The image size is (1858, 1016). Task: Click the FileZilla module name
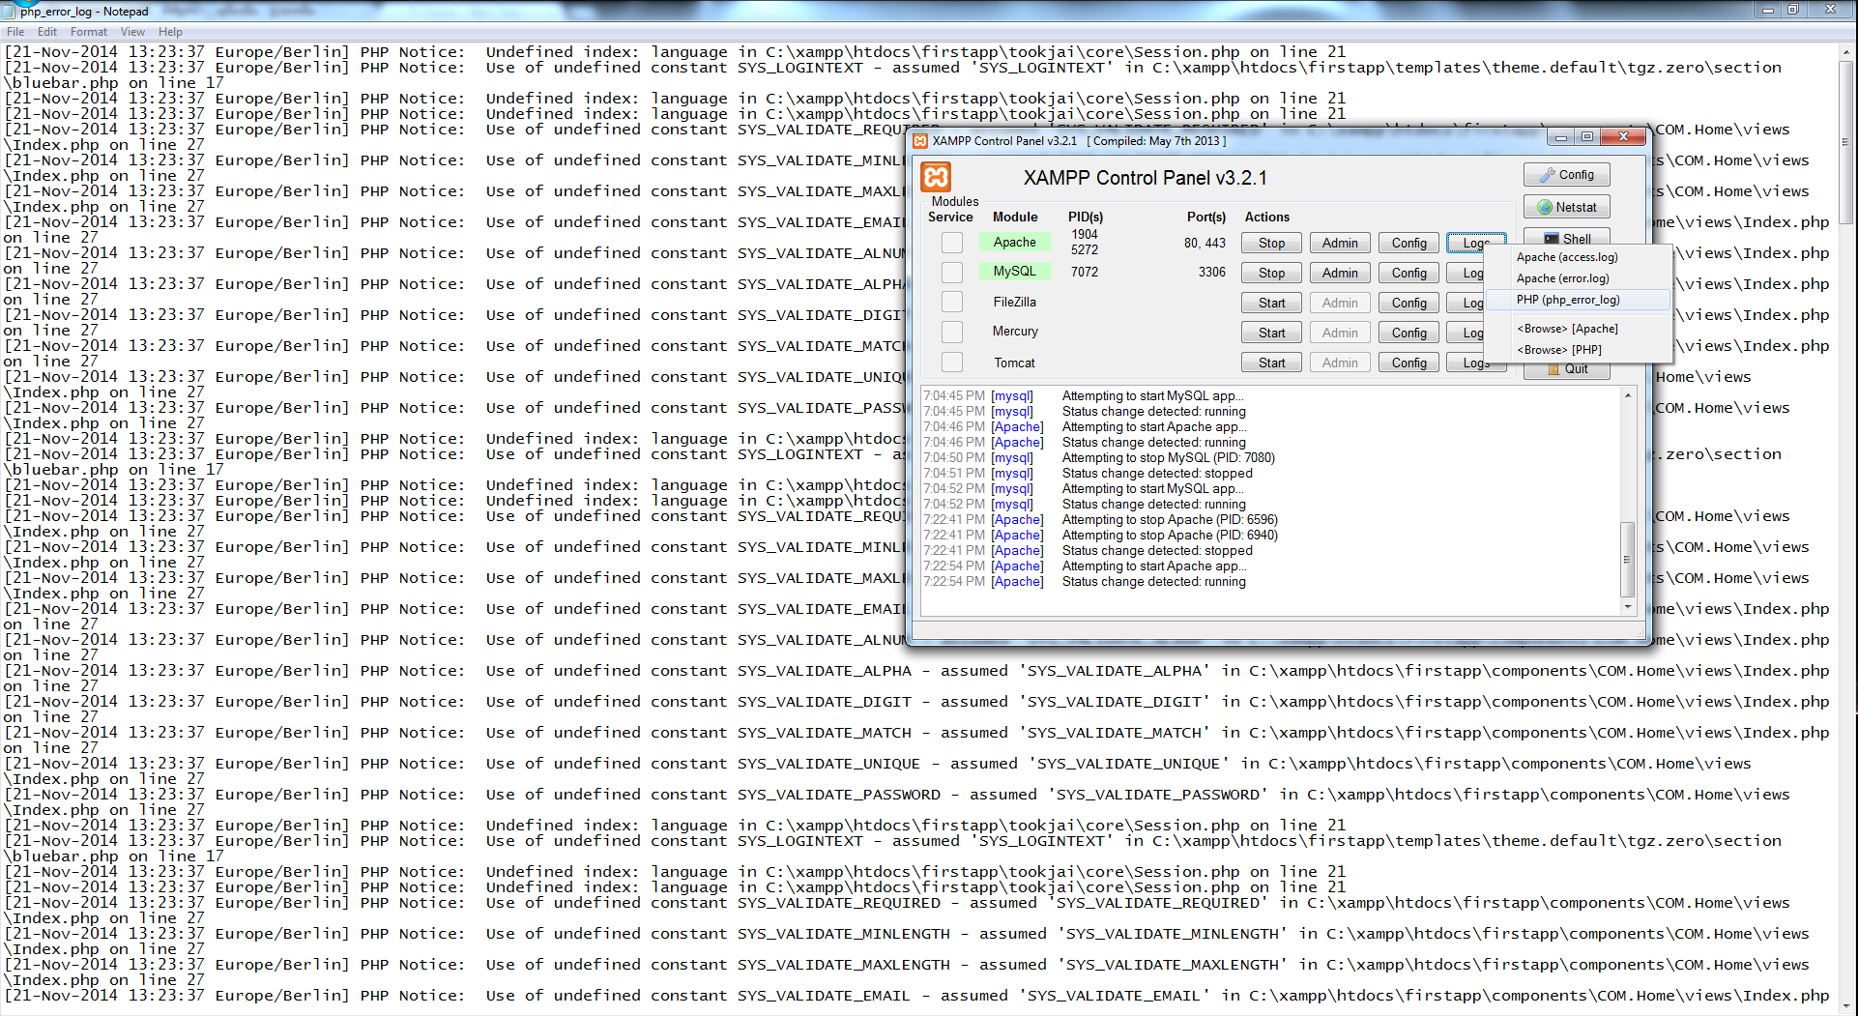click(1014, 303)
